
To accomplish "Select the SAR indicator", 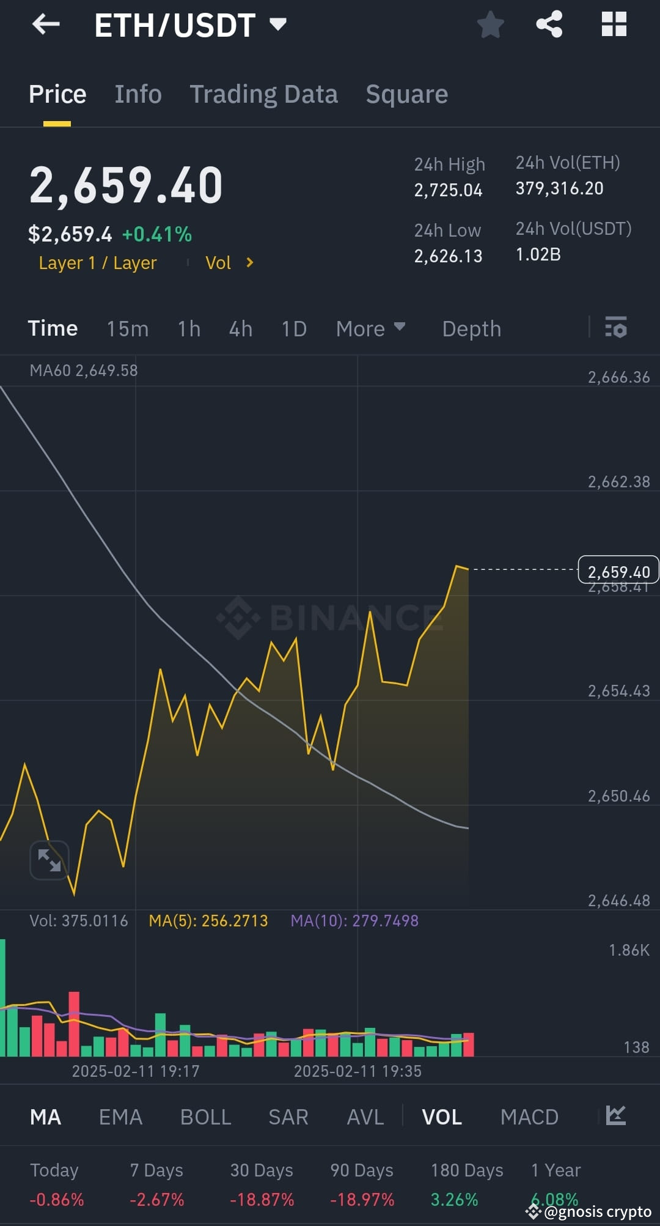I will (287, 1117).
